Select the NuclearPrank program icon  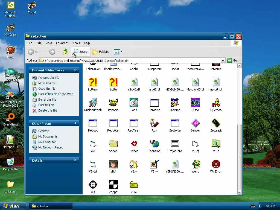[x=93, y=103]
